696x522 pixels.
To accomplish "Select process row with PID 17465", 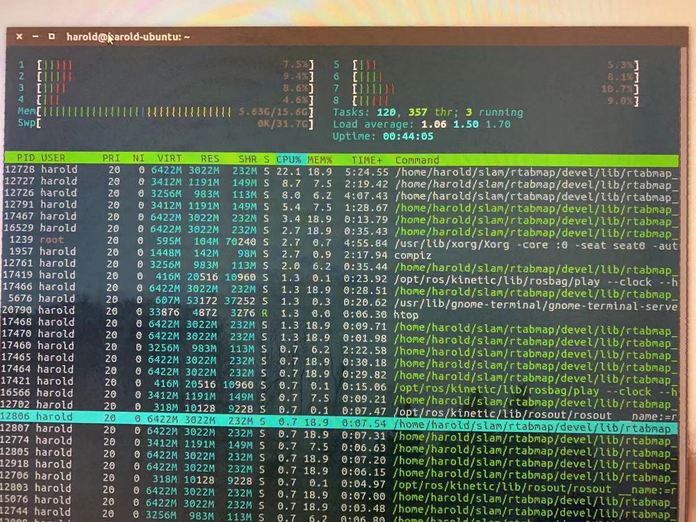I will (340, 361).
